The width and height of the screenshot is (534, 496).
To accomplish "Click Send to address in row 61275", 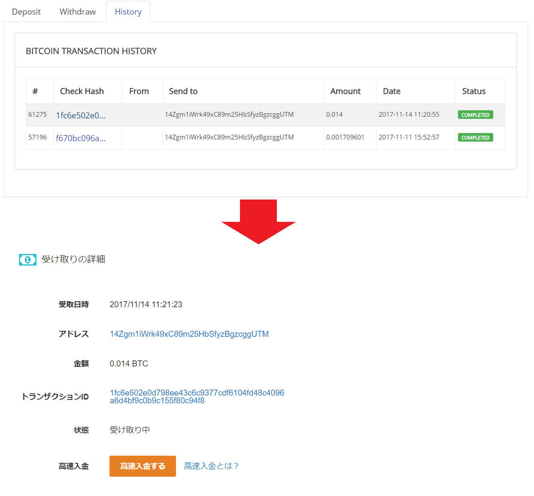I will tap(229, 115).
